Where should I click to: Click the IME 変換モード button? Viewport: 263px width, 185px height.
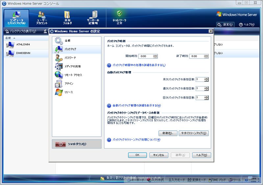coord(197,180)
